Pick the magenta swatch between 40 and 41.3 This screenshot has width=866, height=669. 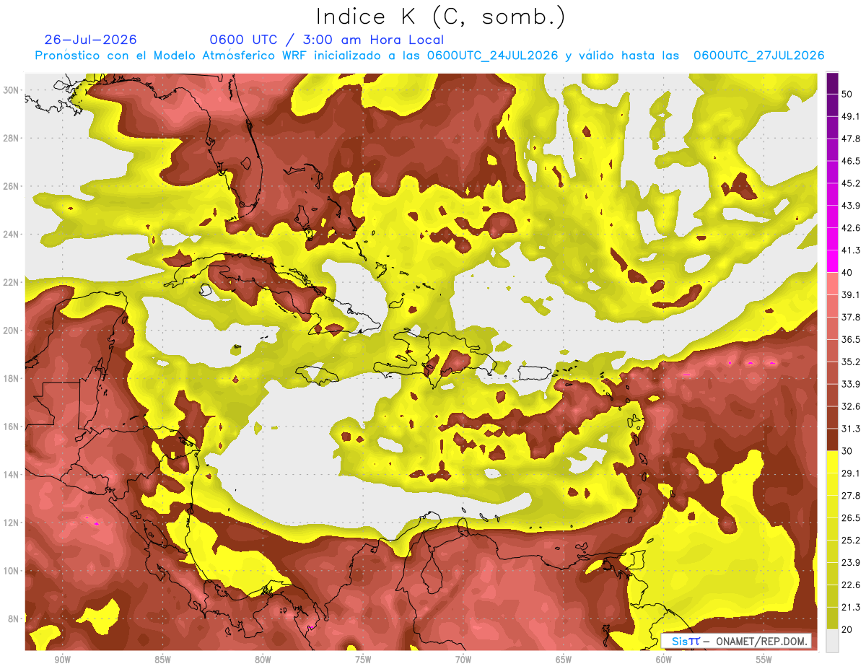click(x=832, y=262)
